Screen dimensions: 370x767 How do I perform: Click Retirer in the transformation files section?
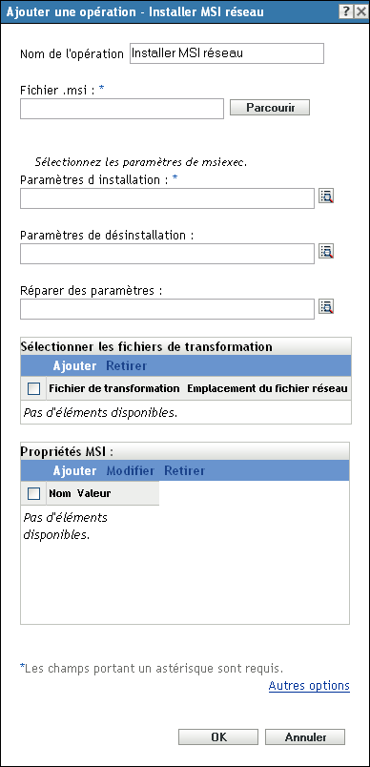127,366
